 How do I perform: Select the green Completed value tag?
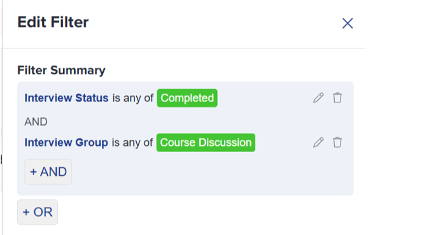187,98
